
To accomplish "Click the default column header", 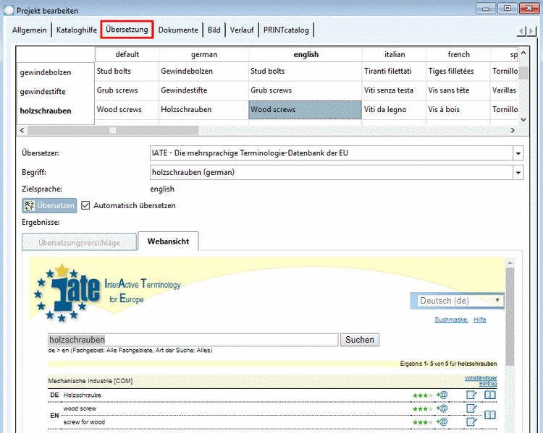I will (127, 55).
